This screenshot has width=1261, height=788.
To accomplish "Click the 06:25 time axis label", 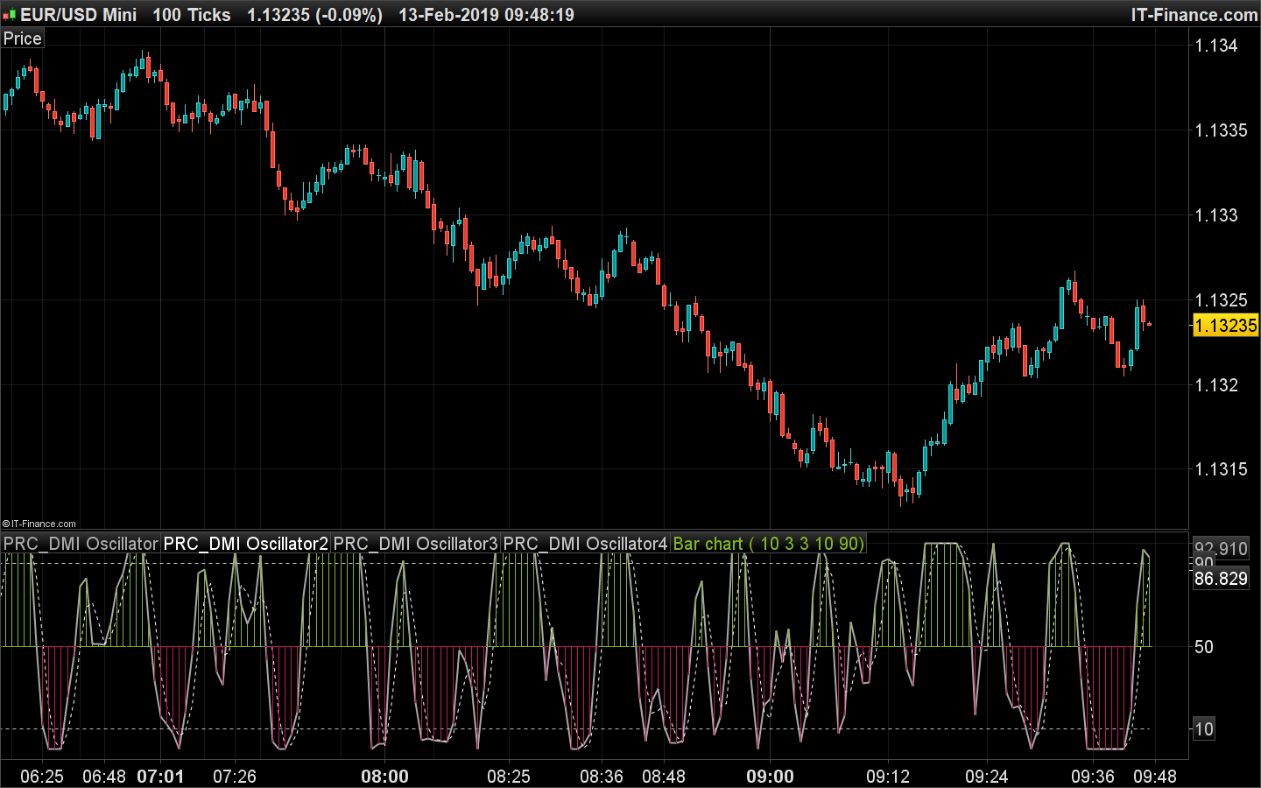I will point(42,777).
